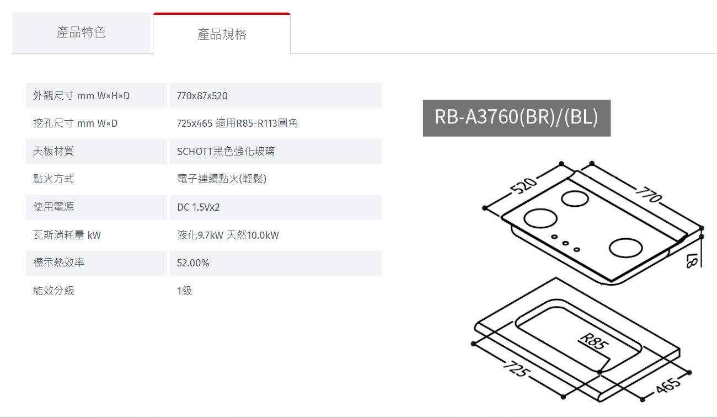Click the 770 dimension in the diagram
The image size is (717, 418).
click(649, 194)
